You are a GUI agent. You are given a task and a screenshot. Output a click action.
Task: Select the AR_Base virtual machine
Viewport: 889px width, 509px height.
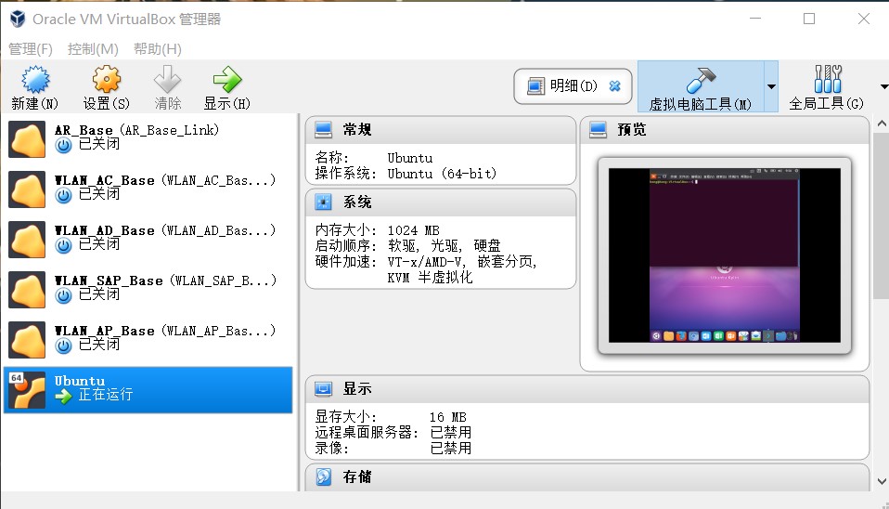[x=148, y=139]
